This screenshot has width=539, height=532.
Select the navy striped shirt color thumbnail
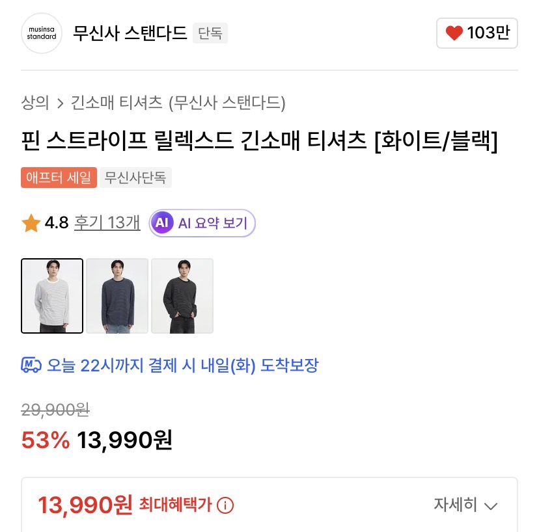click(x=117, y=296)
